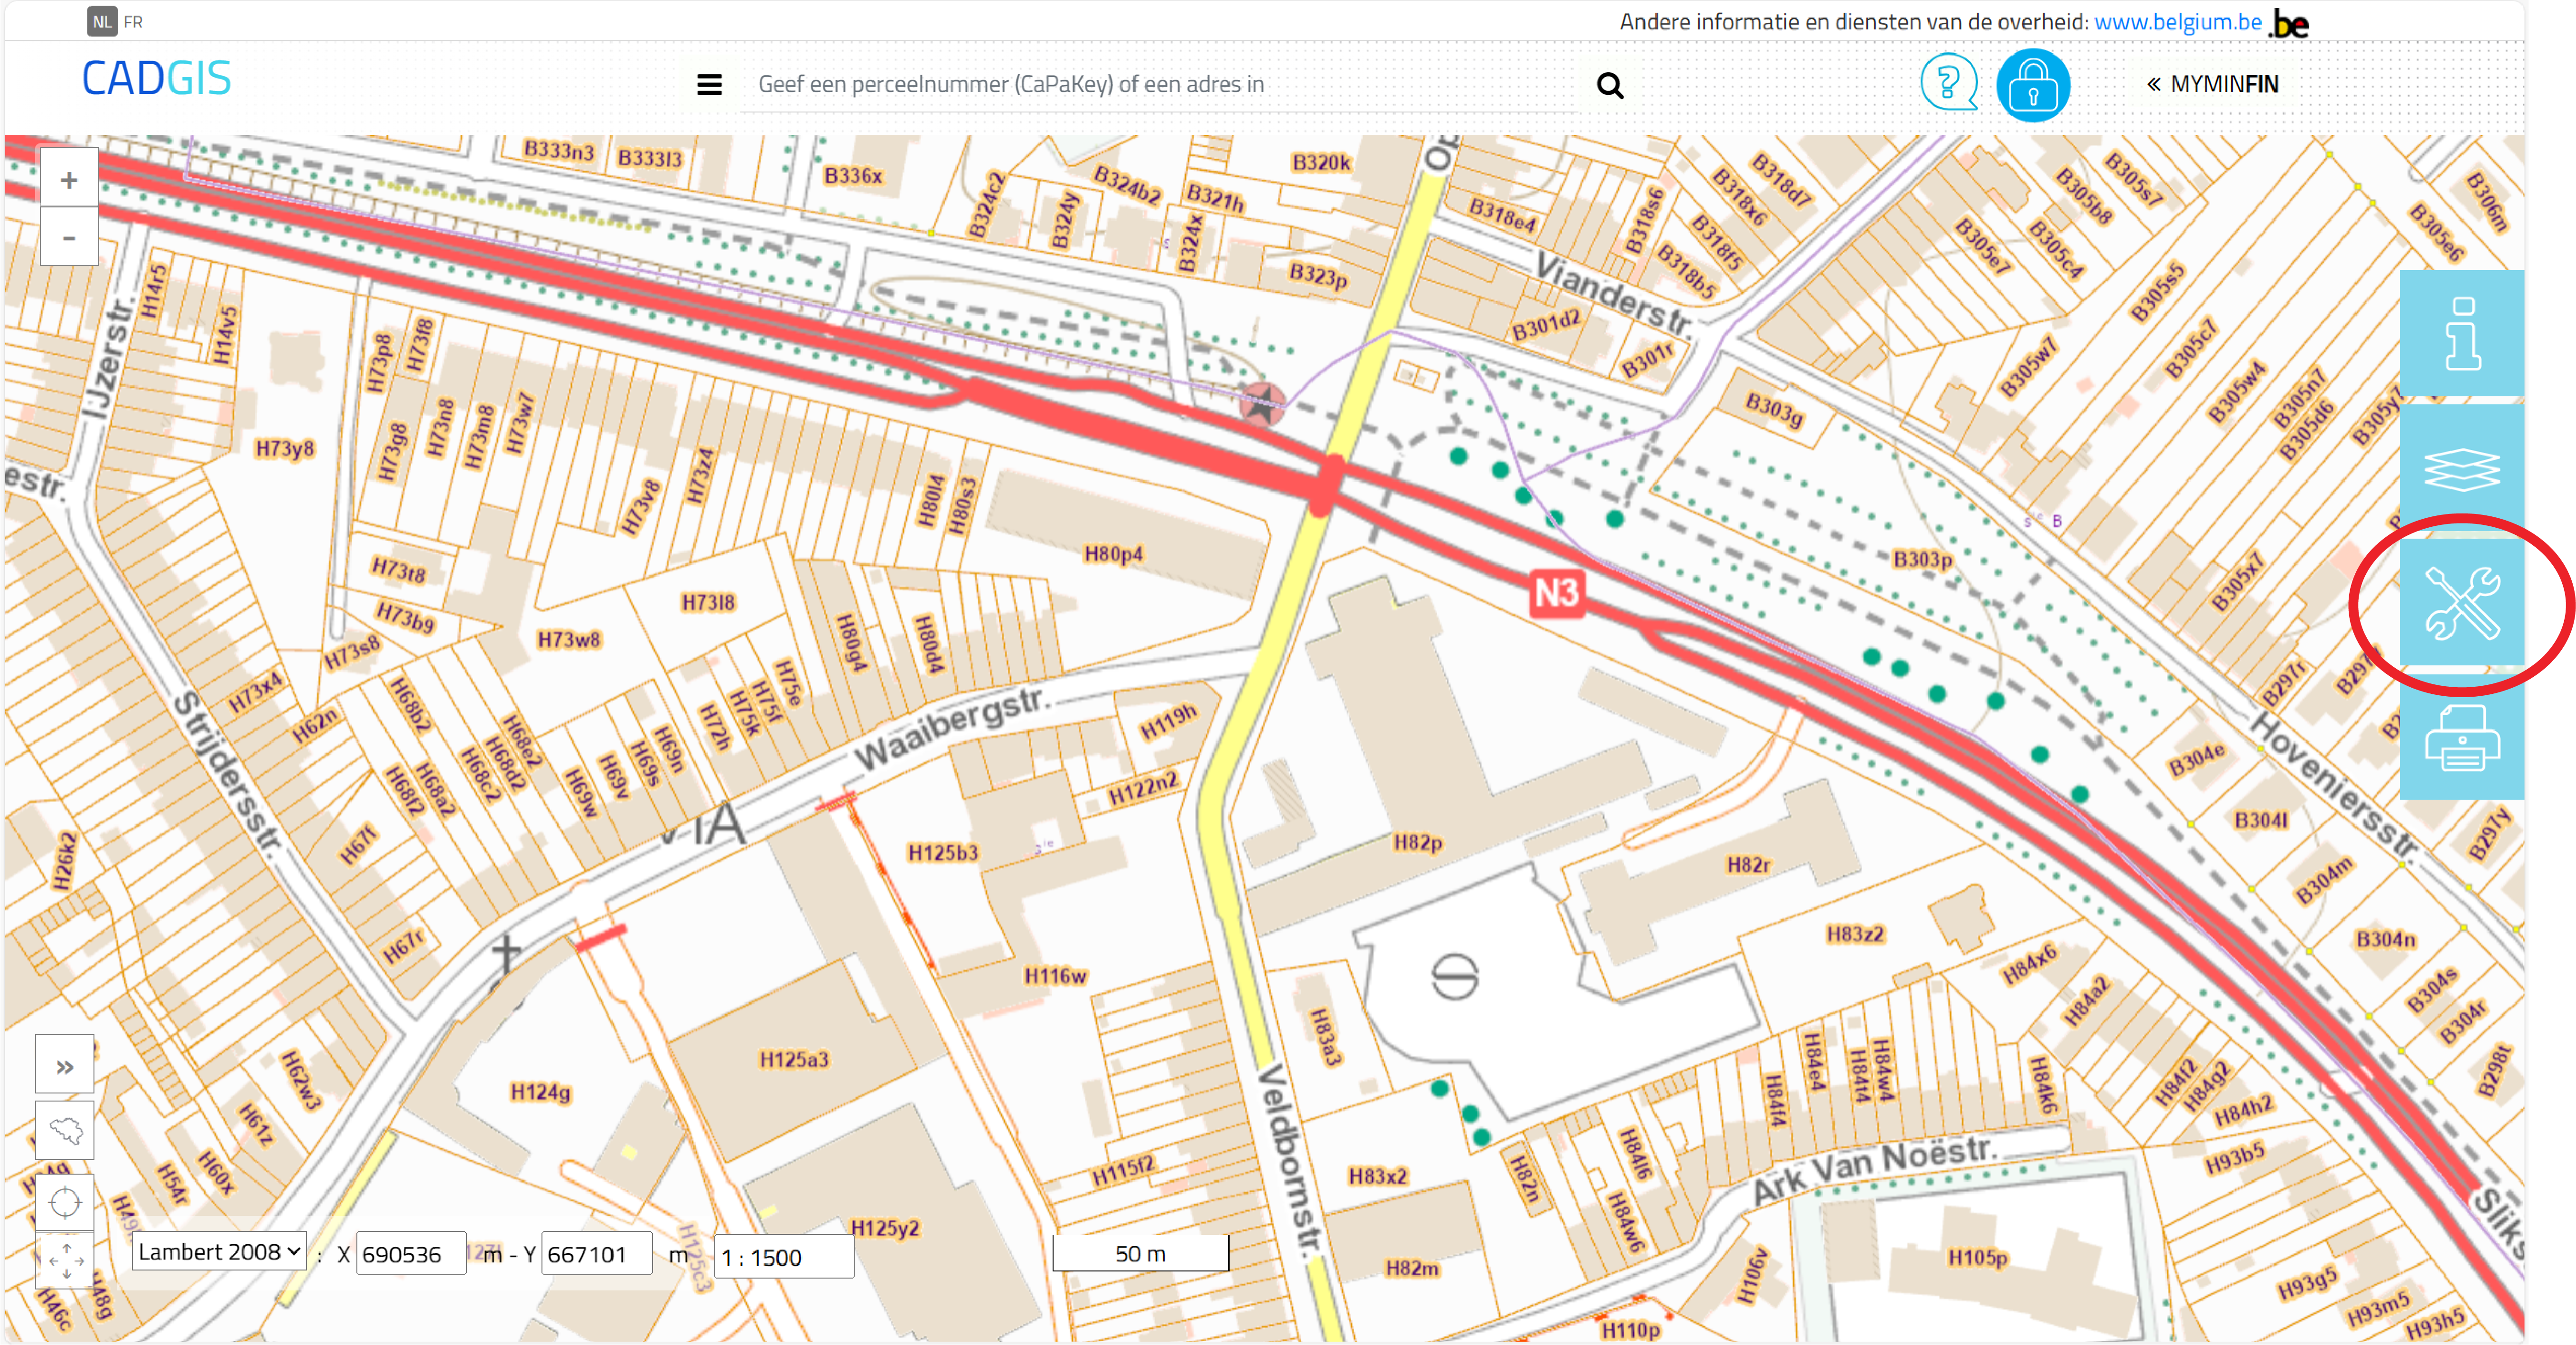Select parcel H82p
Screen dimensions: 2576x1345
(x=1418, y=843)
